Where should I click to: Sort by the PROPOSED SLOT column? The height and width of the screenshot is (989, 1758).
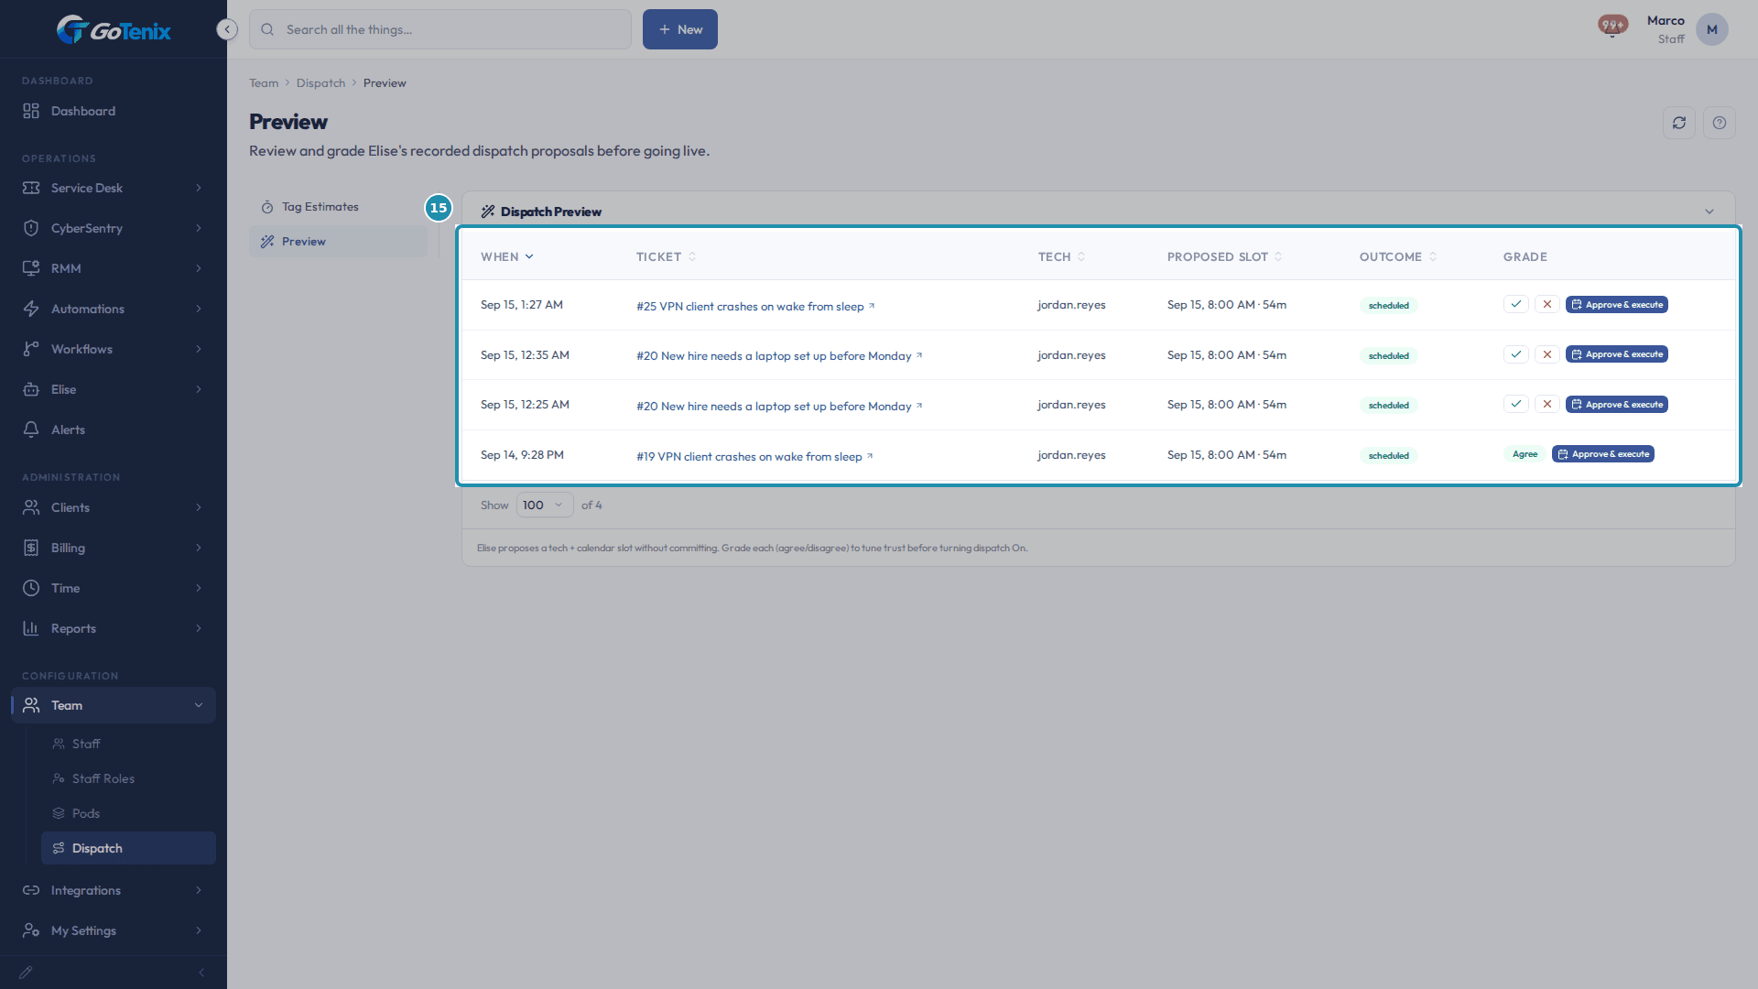pos(1224,257)
